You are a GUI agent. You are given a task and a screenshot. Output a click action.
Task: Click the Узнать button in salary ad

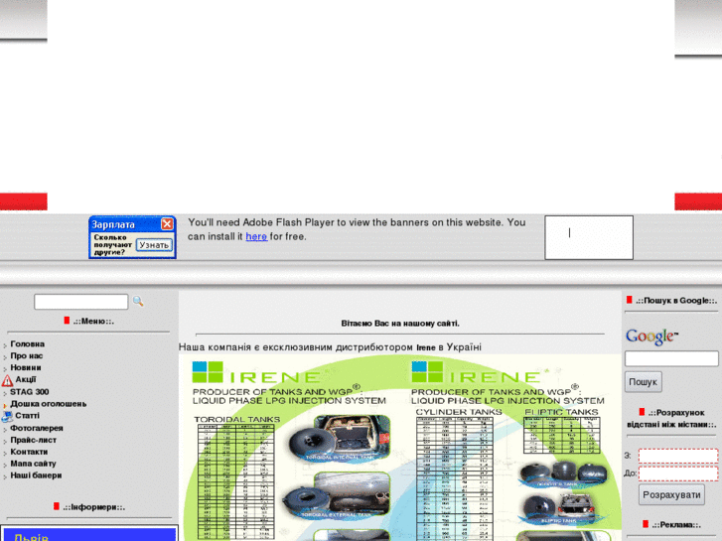[x=154, y=245]
